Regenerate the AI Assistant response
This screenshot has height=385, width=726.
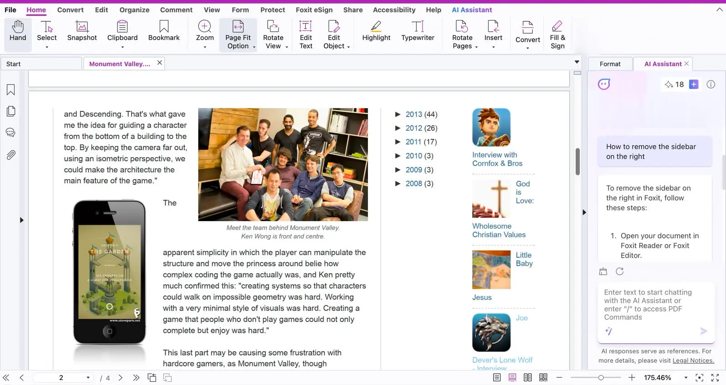pos(620,271)
